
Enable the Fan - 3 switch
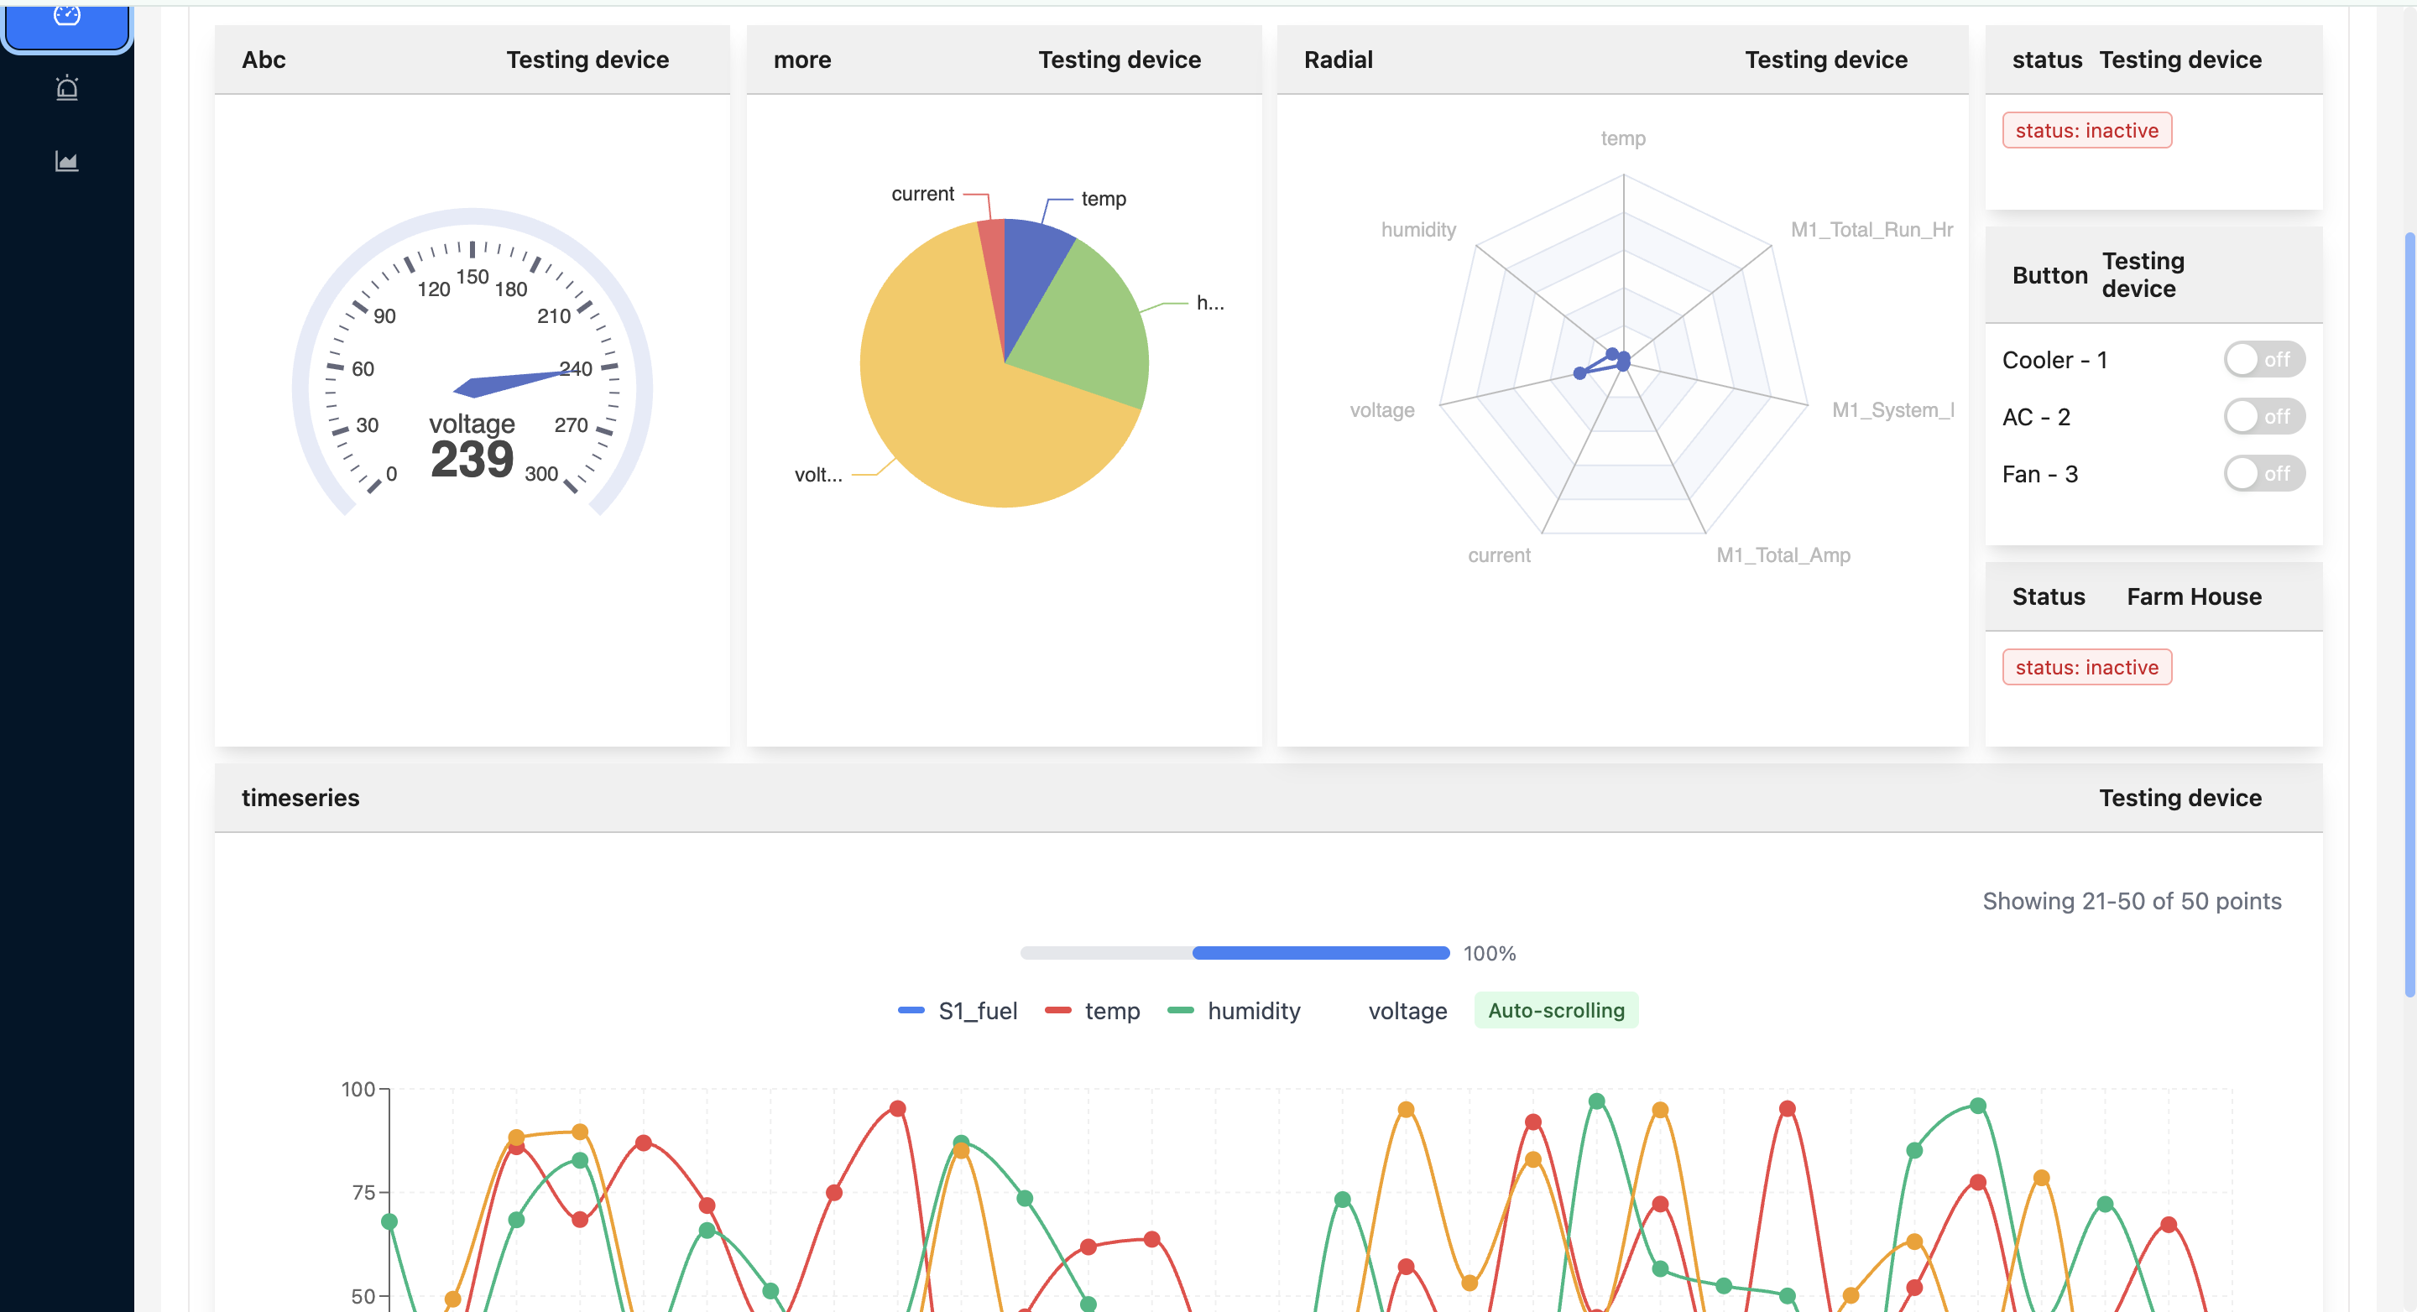pyautogui.click(x=2263, y=474)
